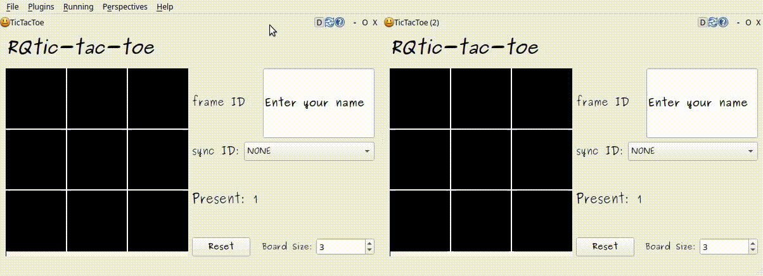Click the D dock icon in the first TicTacToe window
Image resolution: width=763 pixels, height=276 pixels.
click(319, 22)
